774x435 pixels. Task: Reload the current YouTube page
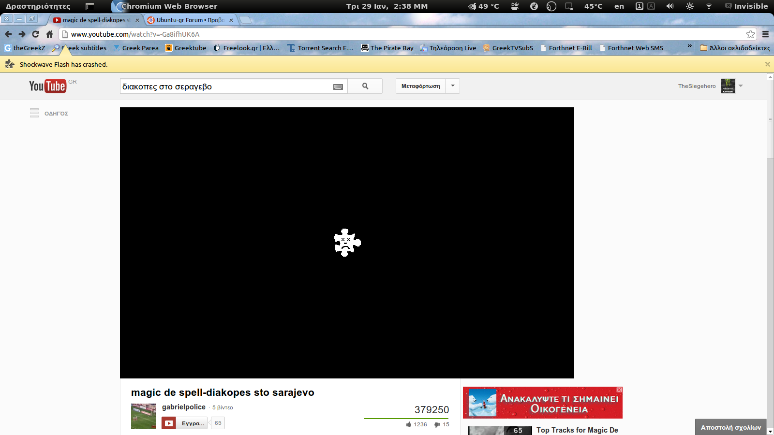(35, 34)
